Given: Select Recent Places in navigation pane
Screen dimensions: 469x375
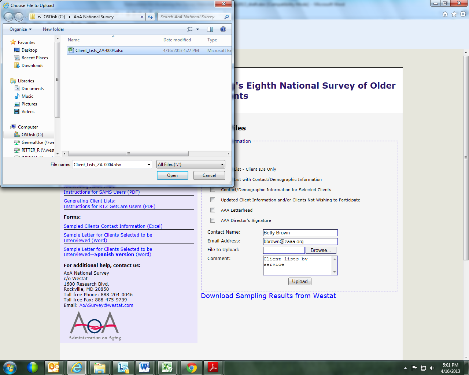Looking at the screenshot, I should click(x=35, y=58).
